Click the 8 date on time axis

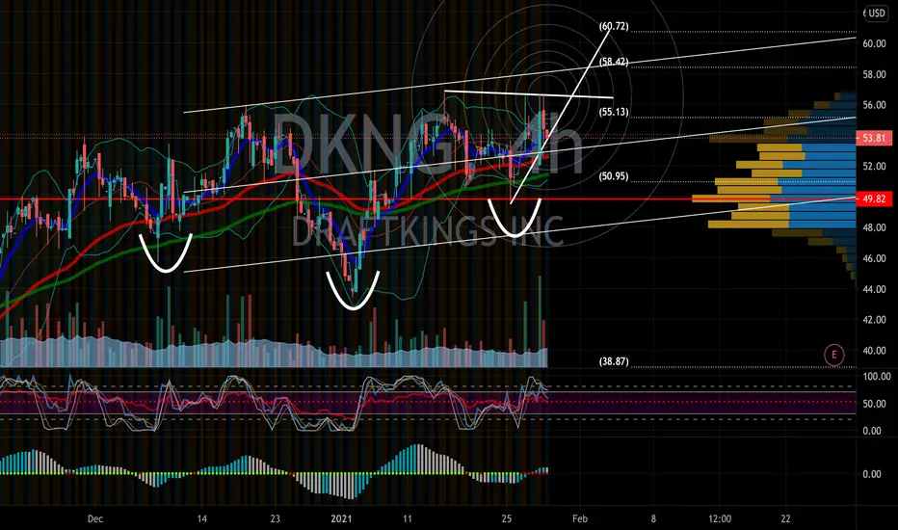653,519
